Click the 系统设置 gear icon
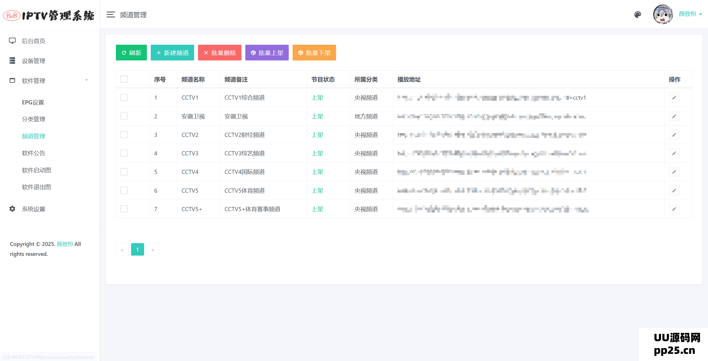 point(12,209)
